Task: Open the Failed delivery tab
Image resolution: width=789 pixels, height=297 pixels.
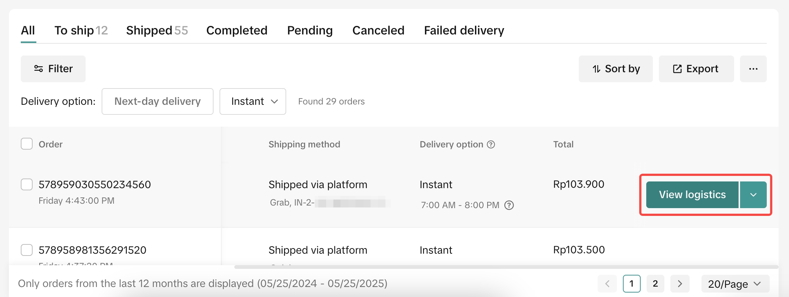Action: [464, 30]
